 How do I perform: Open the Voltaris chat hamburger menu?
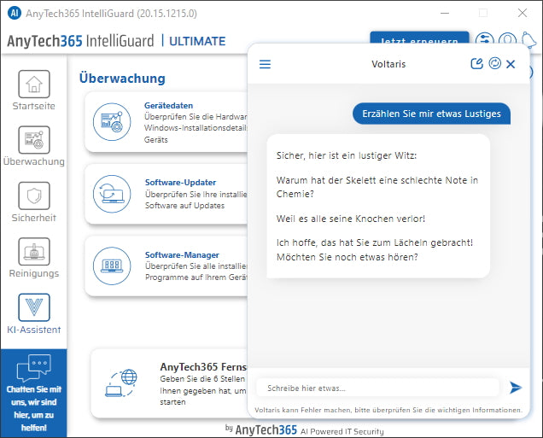(265, 64)
